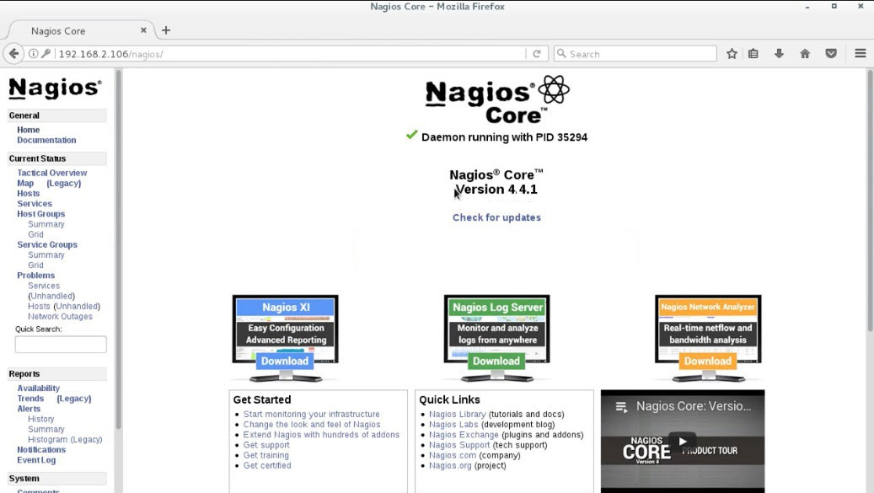The height and width of the screenshot is (493, 874).
Task: Click Start monitoring your infrastructure
Action: (312, 415)
